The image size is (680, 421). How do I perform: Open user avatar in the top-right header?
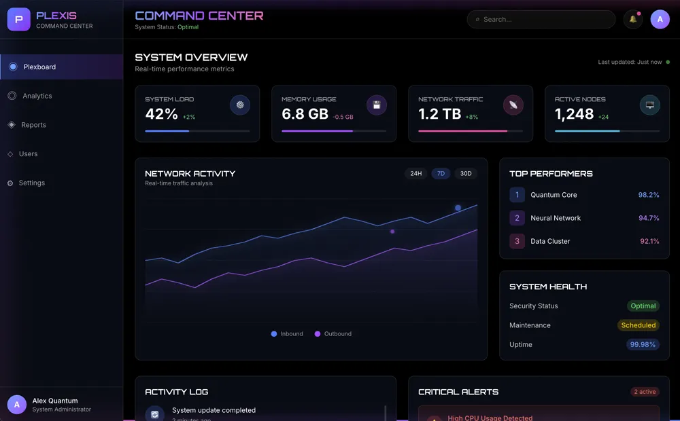pyautogui.click(x=660, y=20)
